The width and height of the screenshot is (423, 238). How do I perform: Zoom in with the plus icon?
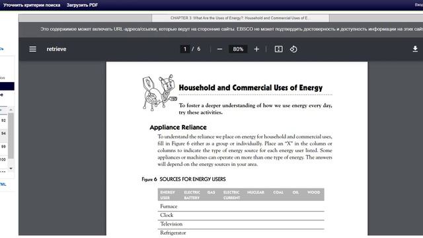[256, 49]
